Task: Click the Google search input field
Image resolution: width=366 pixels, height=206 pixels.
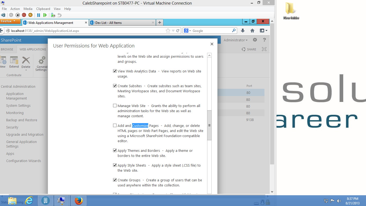Action: [x=211, y=31]
